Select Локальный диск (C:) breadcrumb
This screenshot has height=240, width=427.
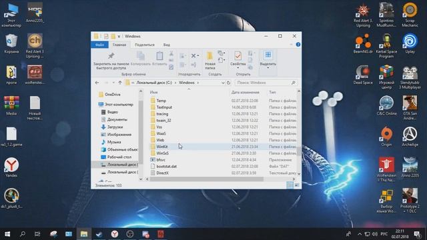click(x=154, y=83)
